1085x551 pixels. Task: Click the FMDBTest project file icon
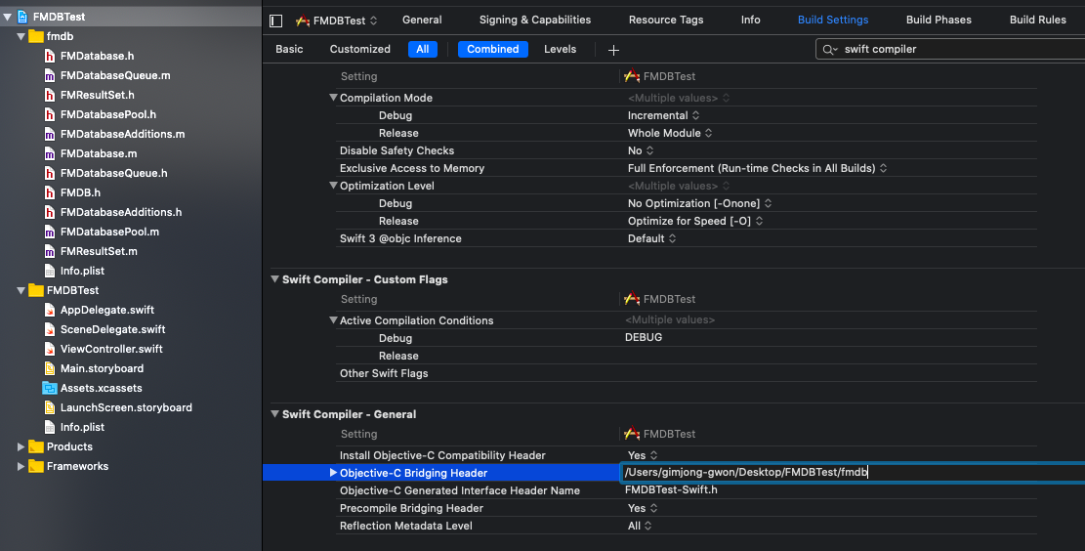(x=21, y=17)
